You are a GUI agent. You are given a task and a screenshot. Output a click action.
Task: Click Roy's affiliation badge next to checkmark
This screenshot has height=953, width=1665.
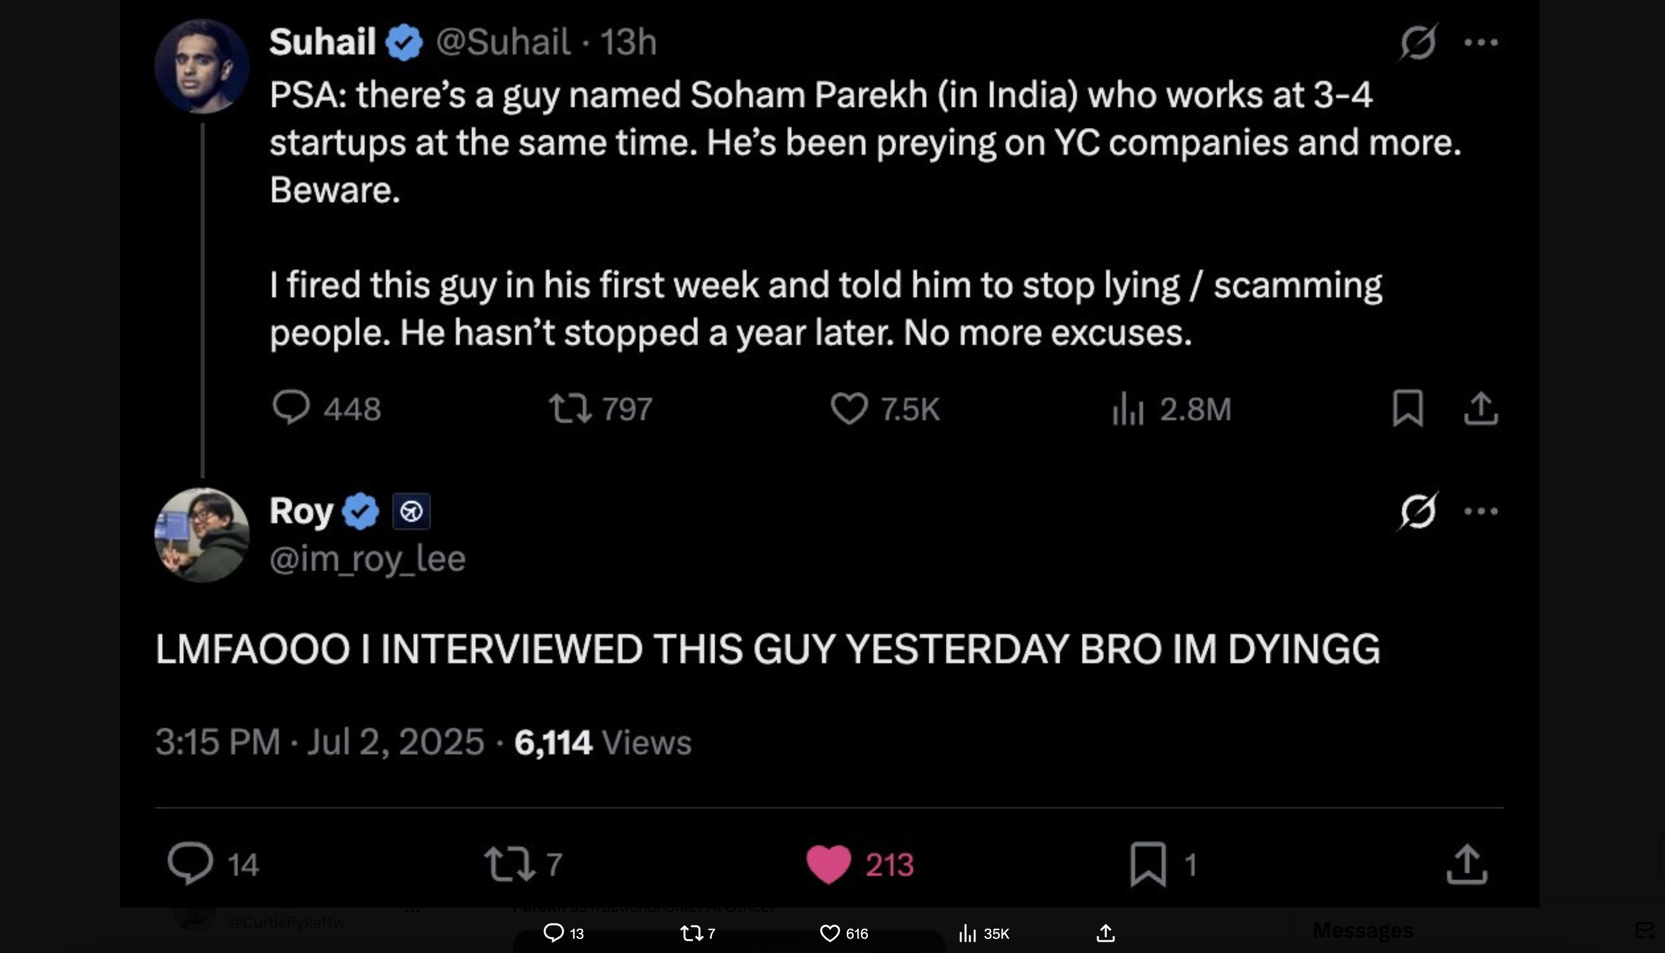tap(411, 511)
